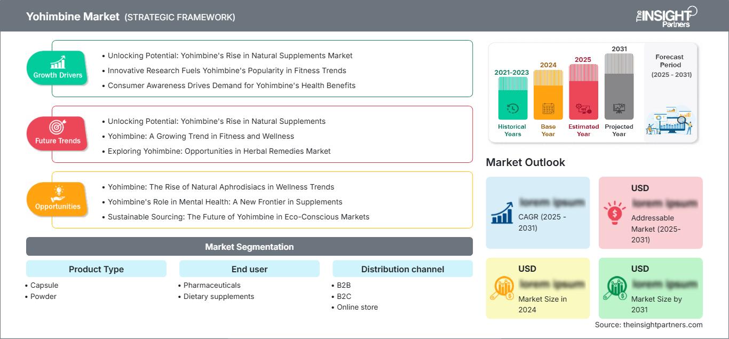Click the 2031 projected year gray bar
The height and width of the screenshot is (339, 729).
click(x=619, y=86)
